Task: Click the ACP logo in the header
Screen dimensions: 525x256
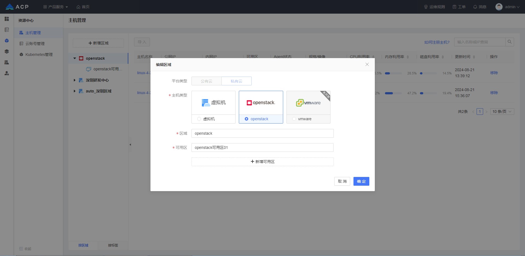Action: [x=17, y=7]
